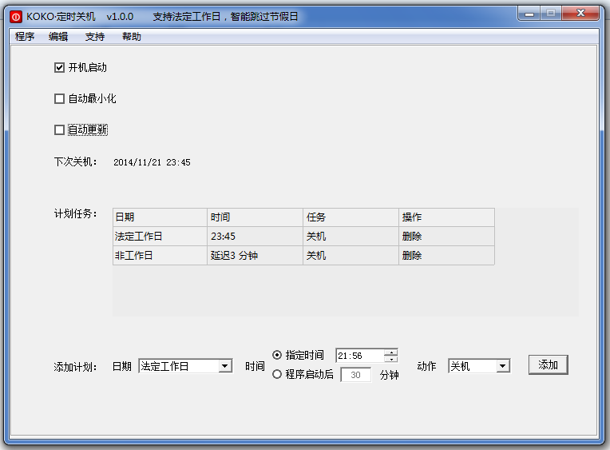Click the minutes field showing 30
Image resolution: width=610 pixels, height=450 pixels.
pyautogui.click(x=355, y=375)
